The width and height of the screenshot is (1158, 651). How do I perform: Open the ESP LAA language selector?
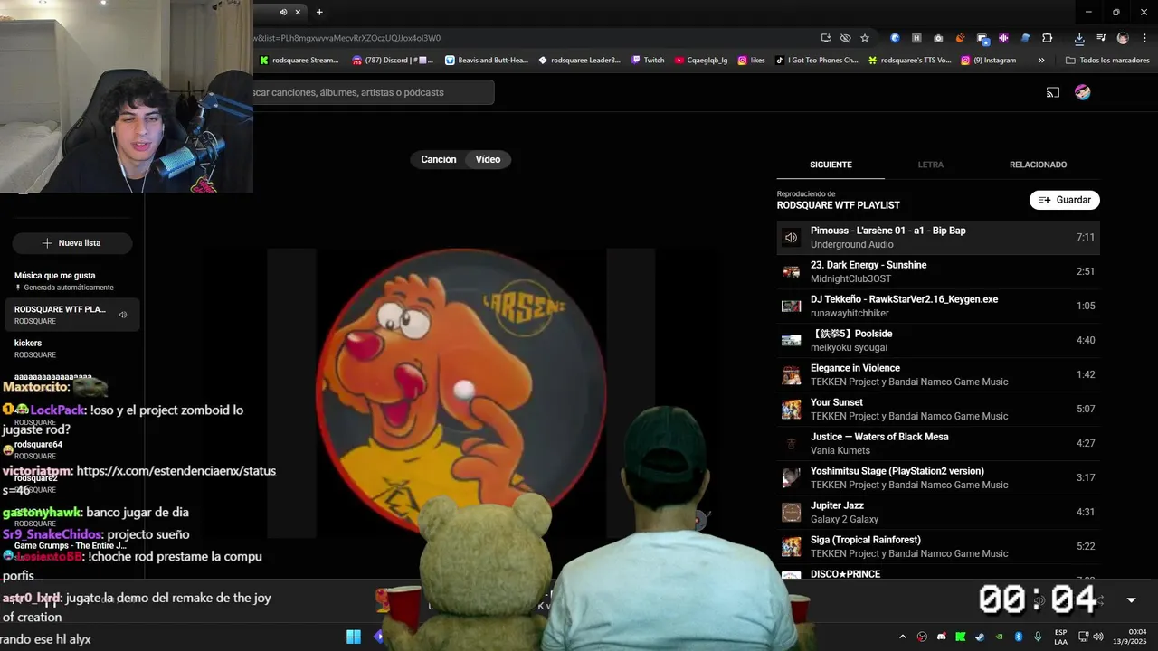(x=1060, y=637)
